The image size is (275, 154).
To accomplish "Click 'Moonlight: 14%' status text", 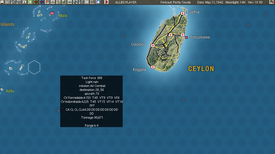I will [235, 2].
